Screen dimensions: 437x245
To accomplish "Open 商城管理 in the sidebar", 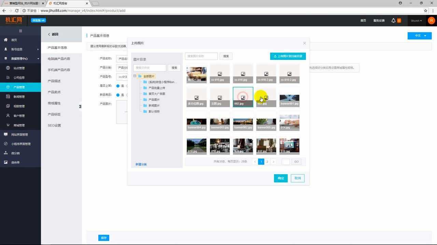I will 19,125.
